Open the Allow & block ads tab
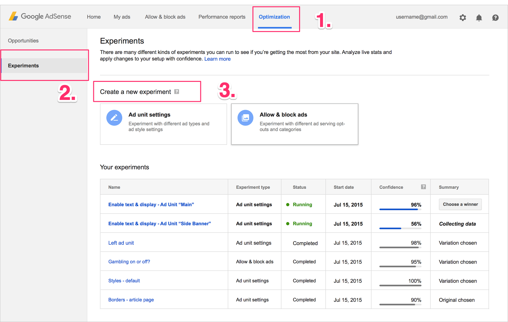Screen dimensions: 508x322 coord(165,17)
